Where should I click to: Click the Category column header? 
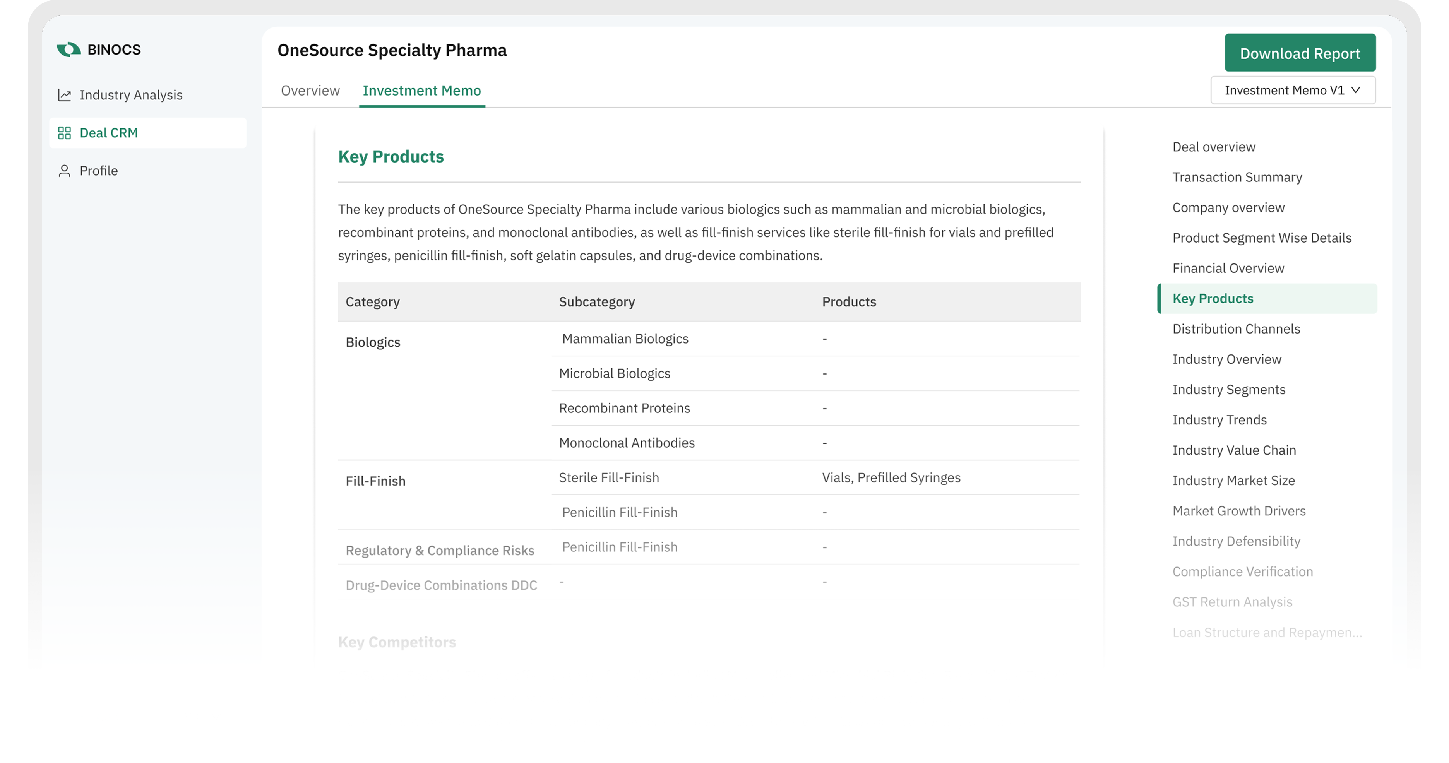pyautogui.click(x=372, y=302)
